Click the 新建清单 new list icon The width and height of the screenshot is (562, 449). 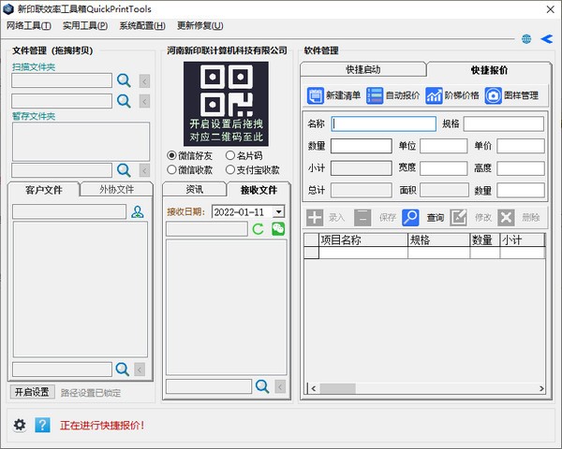pos(315,95)
